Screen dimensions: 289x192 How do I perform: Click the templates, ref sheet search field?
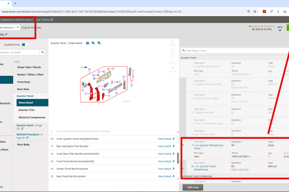point(20,52)
